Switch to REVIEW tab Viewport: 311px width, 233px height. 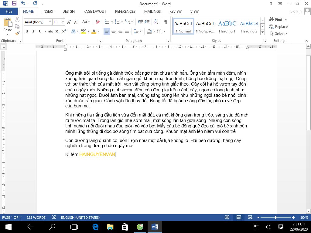click(x=176, y=12)
